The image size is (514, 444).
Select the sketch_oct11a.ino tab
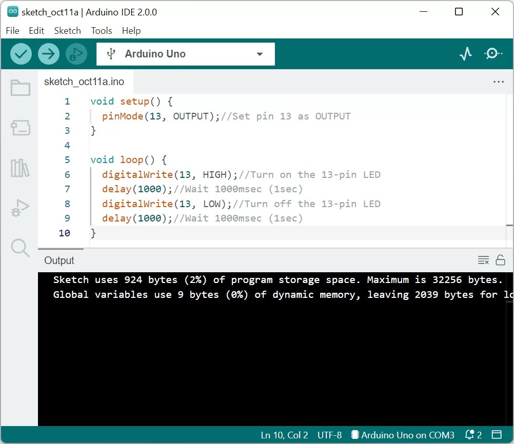[84, 82]
